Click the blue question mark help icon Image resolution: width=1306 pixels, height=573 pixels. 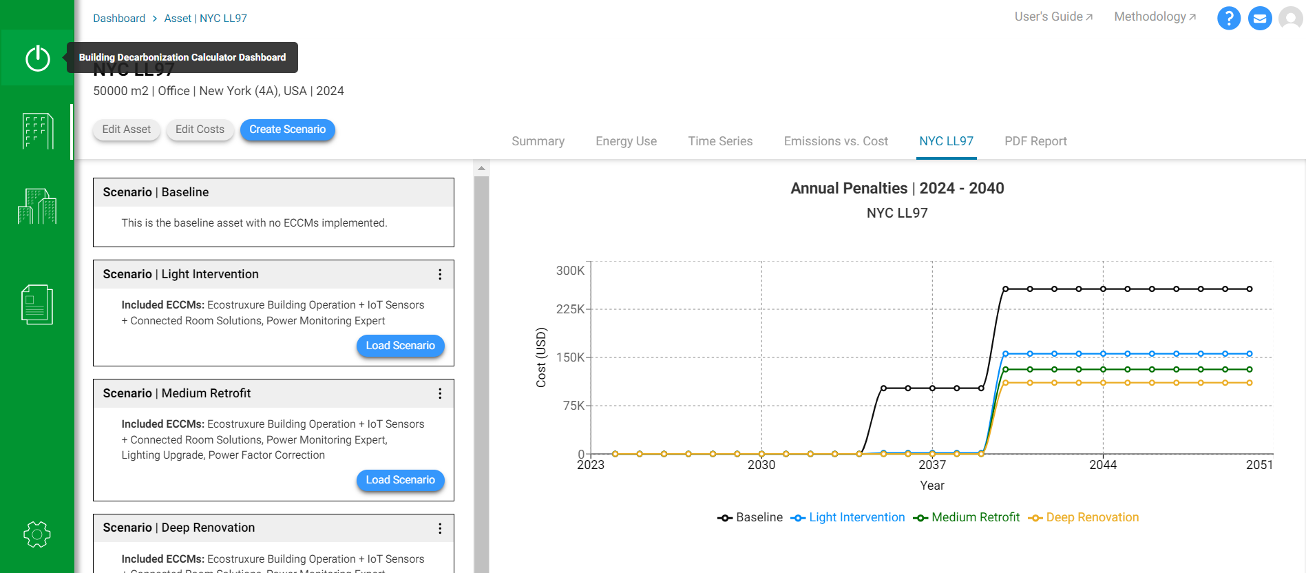tap(1229, 19)
